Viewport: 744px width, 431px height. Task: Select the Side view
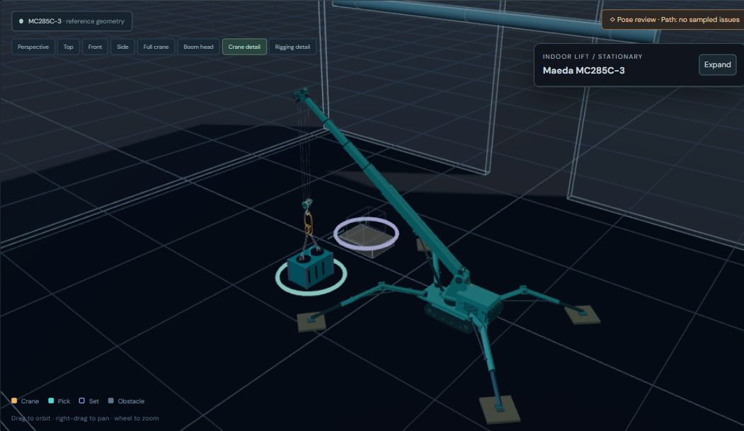pos(122,47)
